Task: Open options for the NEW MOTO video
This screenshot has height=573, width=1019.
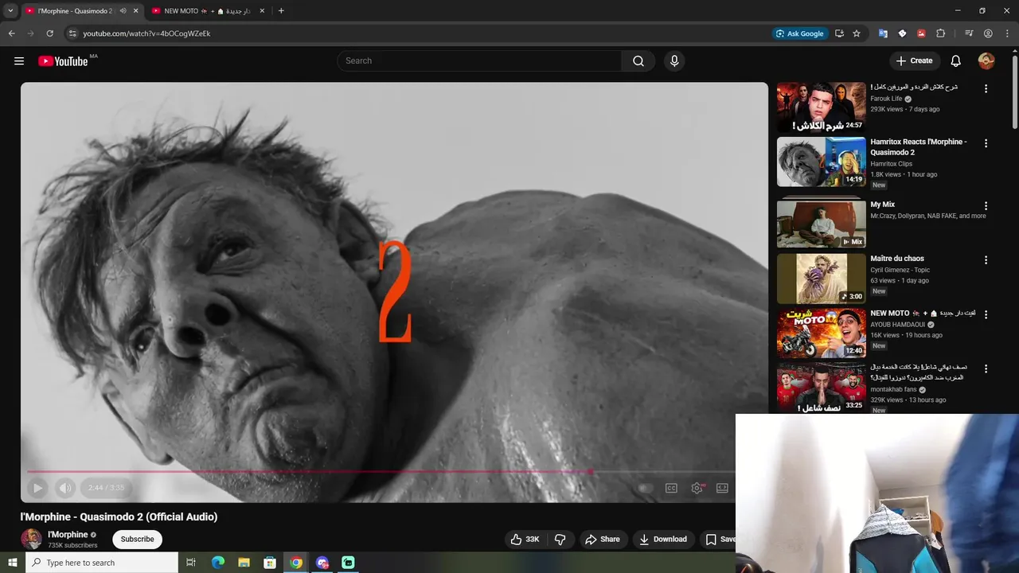Action: 986,315
